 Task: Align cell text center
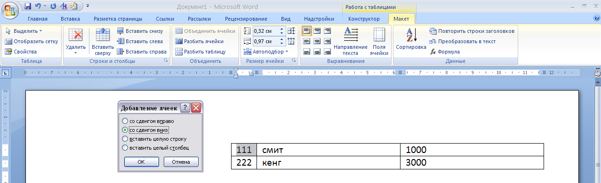[317, 41]
